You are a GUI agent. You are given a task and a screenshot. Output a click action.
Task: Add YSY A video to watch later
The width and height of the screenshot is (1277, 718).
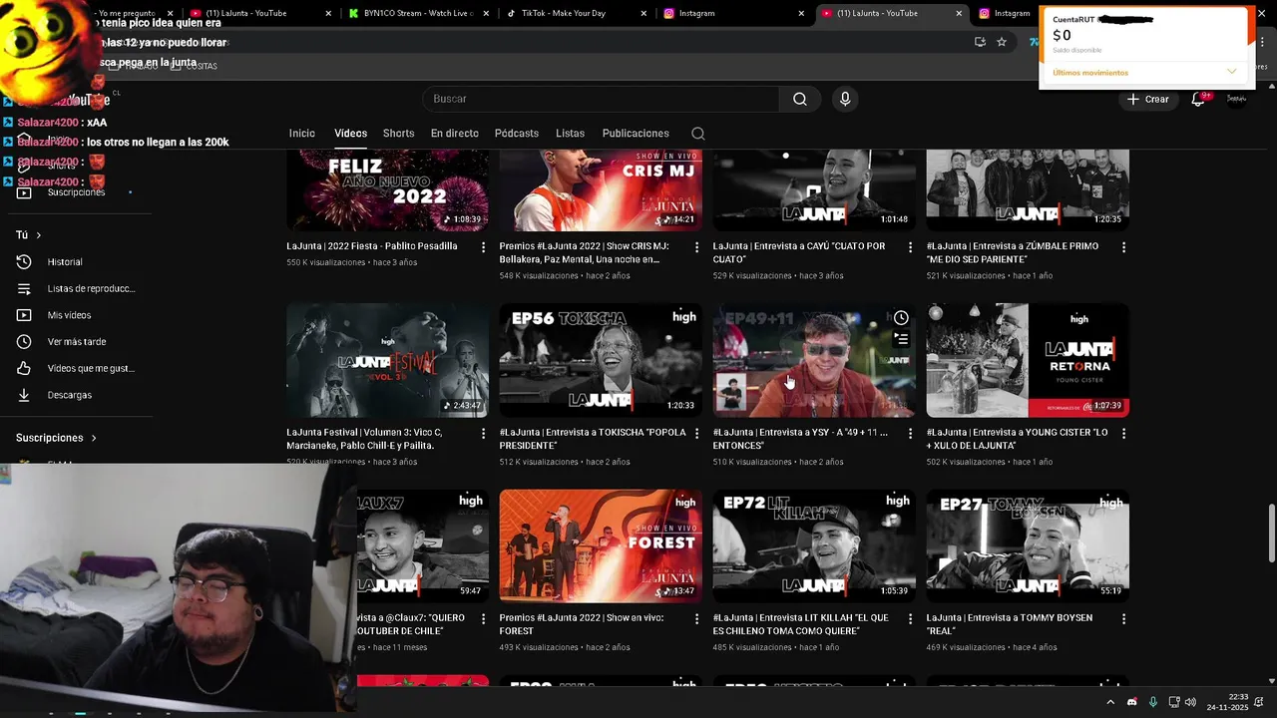click(x=901, y=318)
